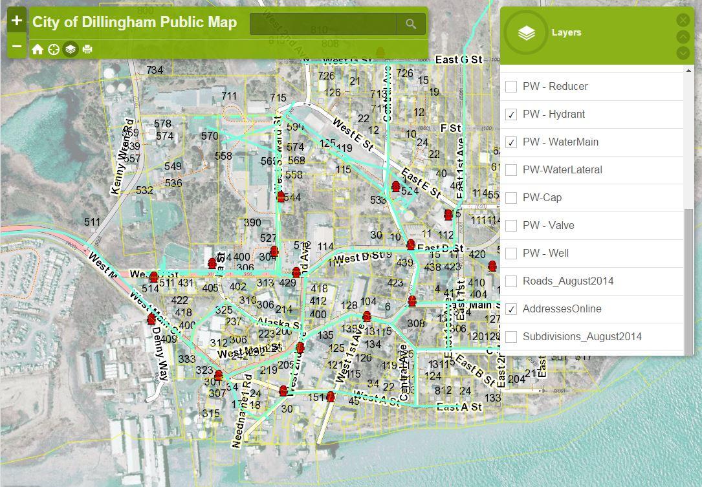Viewport: 702px width, 487px height.
Task: Uncheck the PW - WaterMain layer
Action: (x=511, y=142)
